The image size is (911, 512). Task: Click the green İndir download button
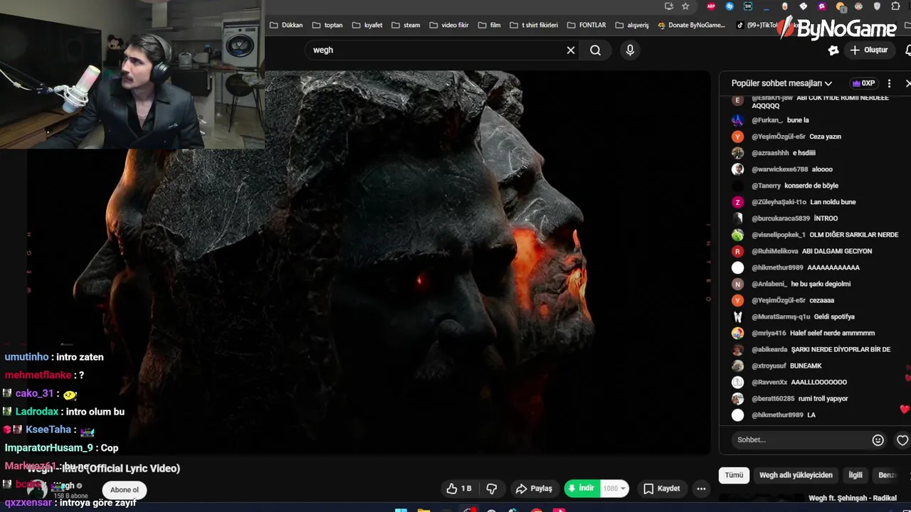(582, 489)
